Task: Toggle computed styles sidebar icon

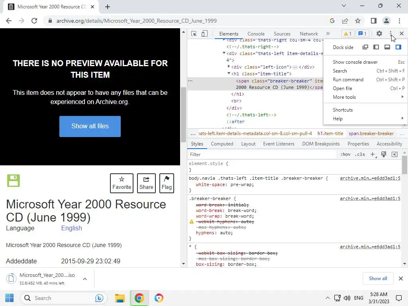Action: (394, 154)
